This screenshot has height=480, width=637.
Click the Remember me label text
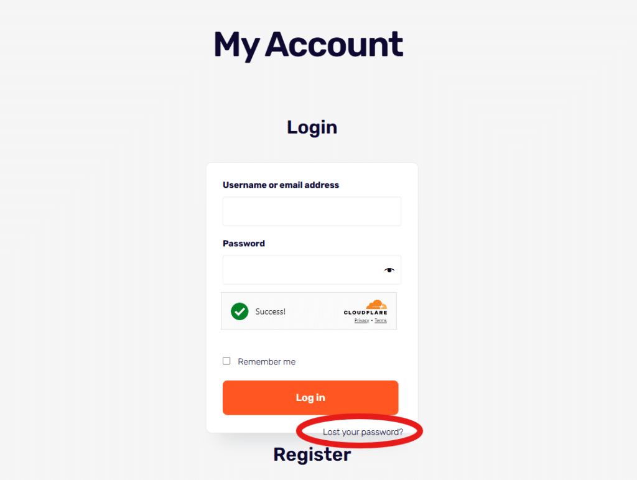point(266,362)
